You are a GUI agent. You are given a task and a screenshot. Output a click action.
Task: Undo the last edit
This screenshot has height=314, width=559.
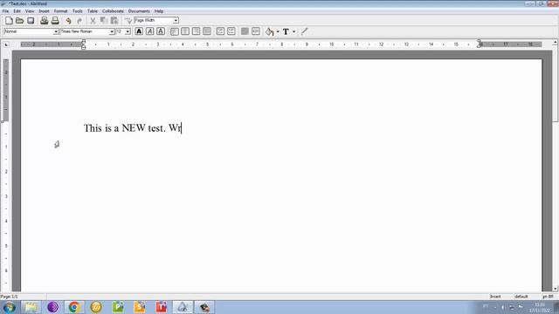[x=68, y=21]
